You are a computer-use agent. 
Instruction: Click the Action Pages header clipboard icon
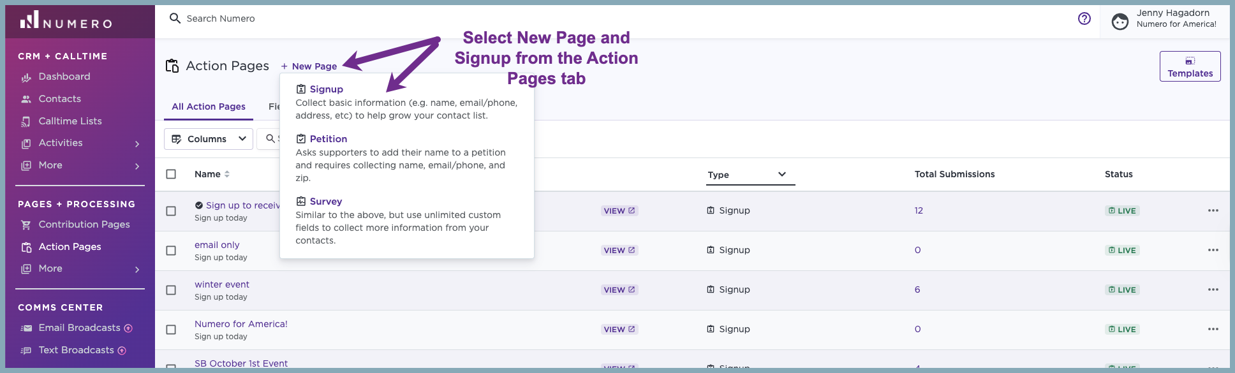[172, 66]
